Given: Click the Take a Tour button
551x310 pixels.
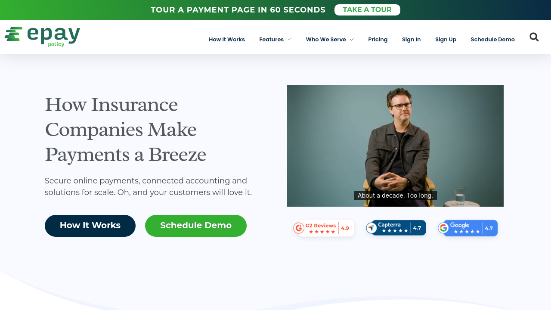Looking at the screenshot, I should 367,10.
